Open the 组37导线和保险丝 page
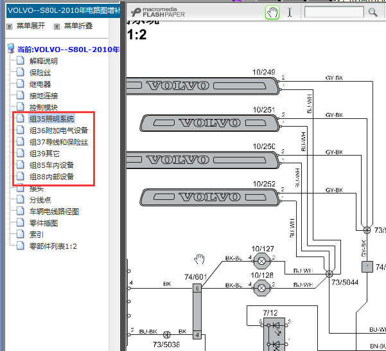 (x=58, y=142)
